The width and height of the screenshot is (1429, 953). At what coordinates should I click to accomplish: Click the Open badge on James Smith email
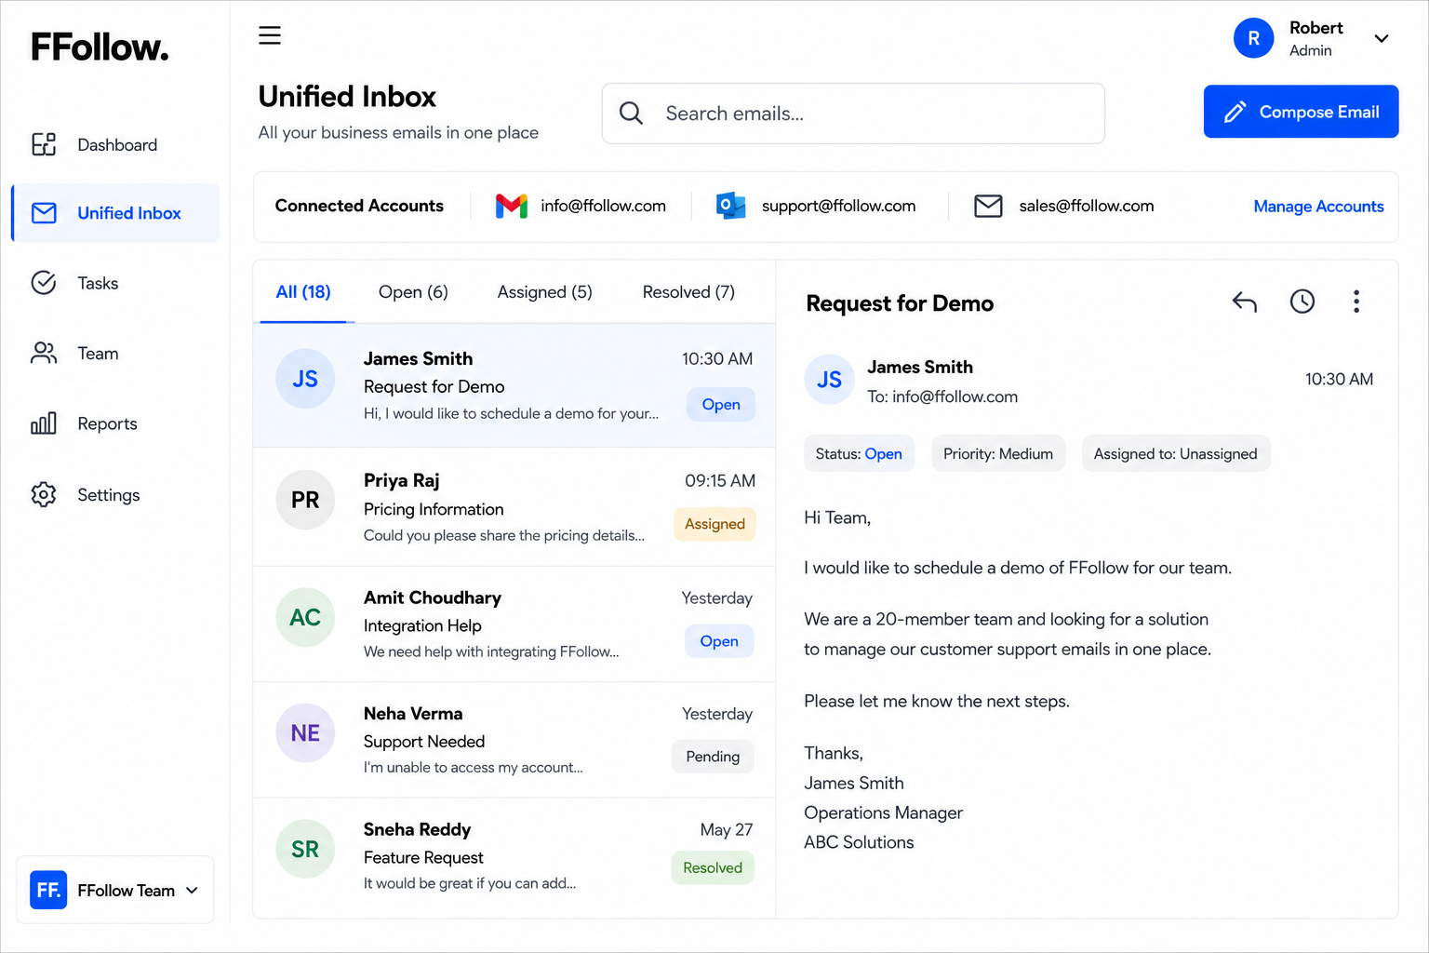click(x=721, y=404)
